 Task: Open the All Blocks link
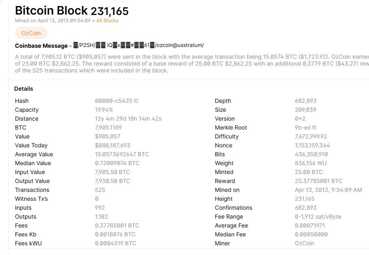[107, 21]
